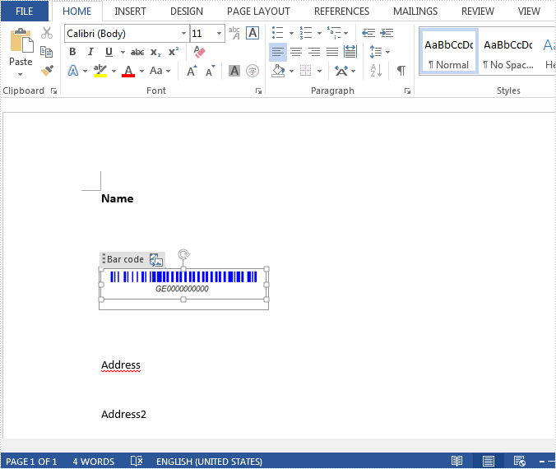Viewport: 556px width, 469px height.
Task: Switch to the MAILINGS tab
Action: pos(415,12)
